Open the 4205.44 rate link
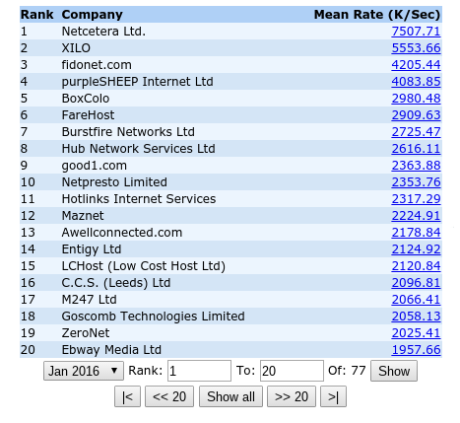Image resolution: width=460 pixels, height=423 pixels. [x=416, y=65]
